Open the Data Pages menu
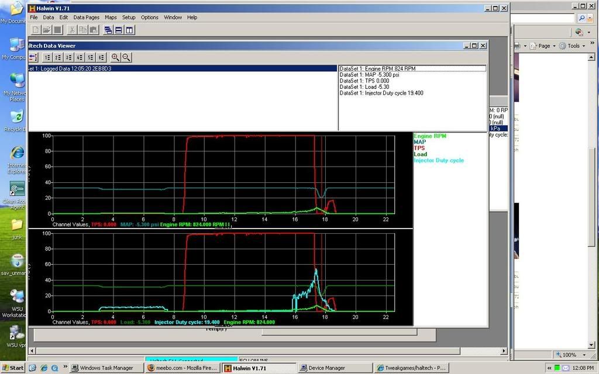 click(86, 18)
